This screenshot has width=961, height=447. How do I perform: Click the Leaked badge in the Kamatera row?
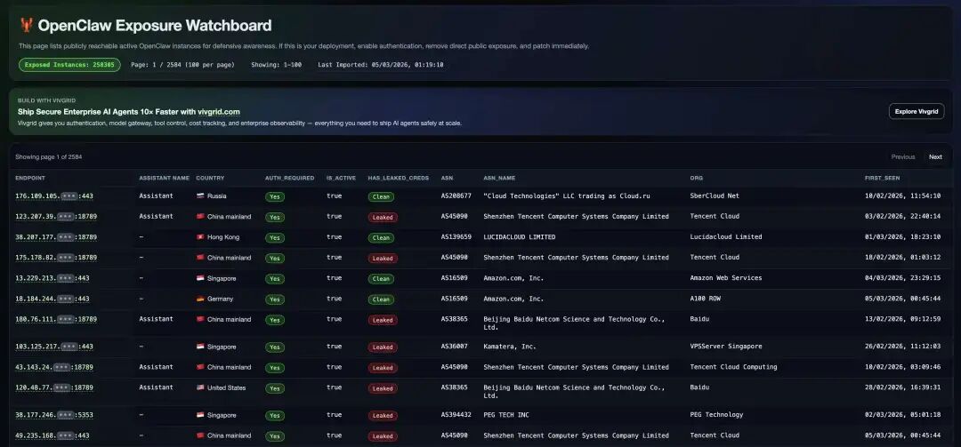(383, 347)
